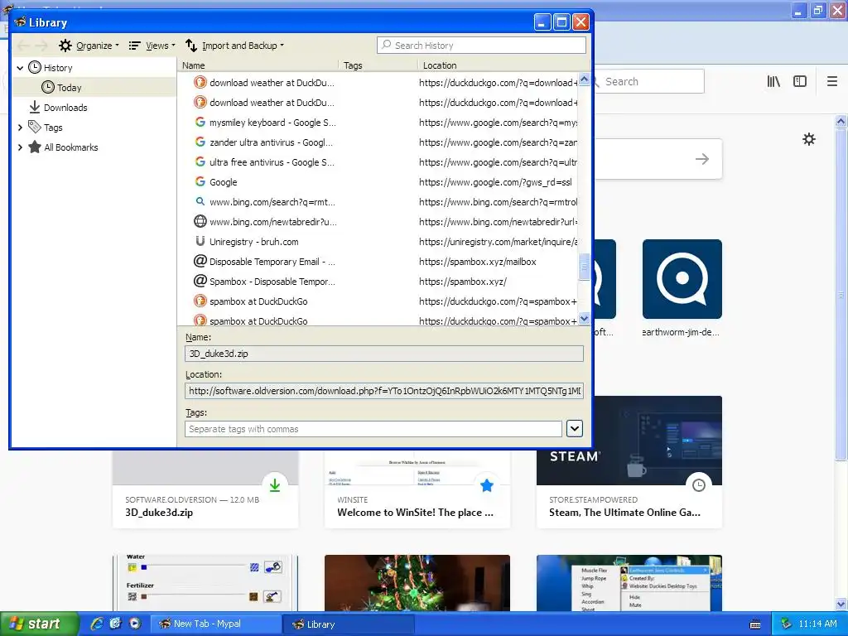Screen dimensions: 848x636
Task: Click the Downloads arrow icon in sidebar
Action: [35, 107]
